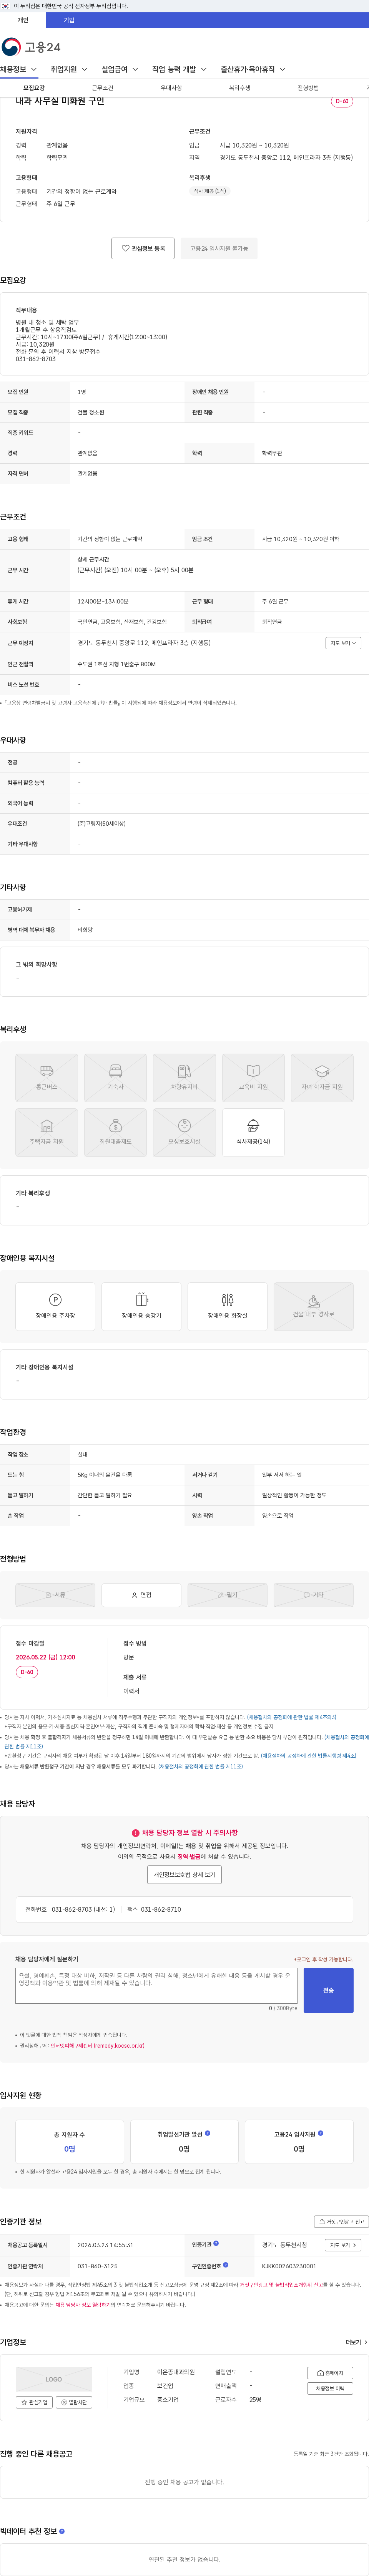Open the 더보기 link in 기업정보
Image resolution: width=369 pixels, height=2576 pixels.
(x=356, y=2342)
